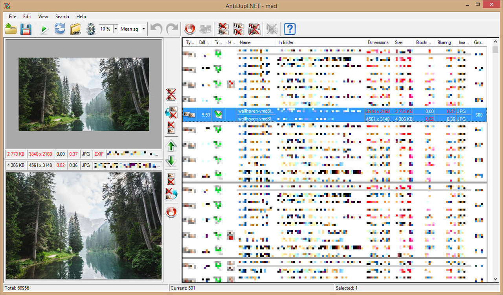Click the 4561 x 3148 label above lower preview
Viewport: 503px width, 295px height.
click(x=40, y=165)
